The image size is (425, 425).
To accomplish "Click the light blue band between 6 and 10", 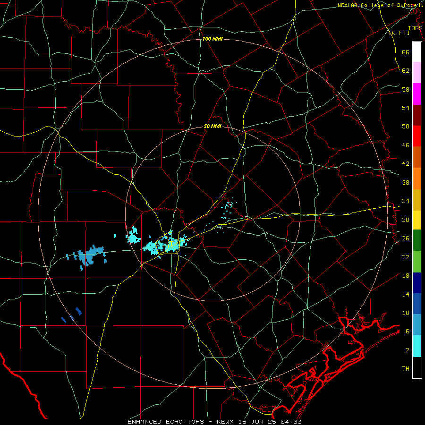I will point(417,325).
